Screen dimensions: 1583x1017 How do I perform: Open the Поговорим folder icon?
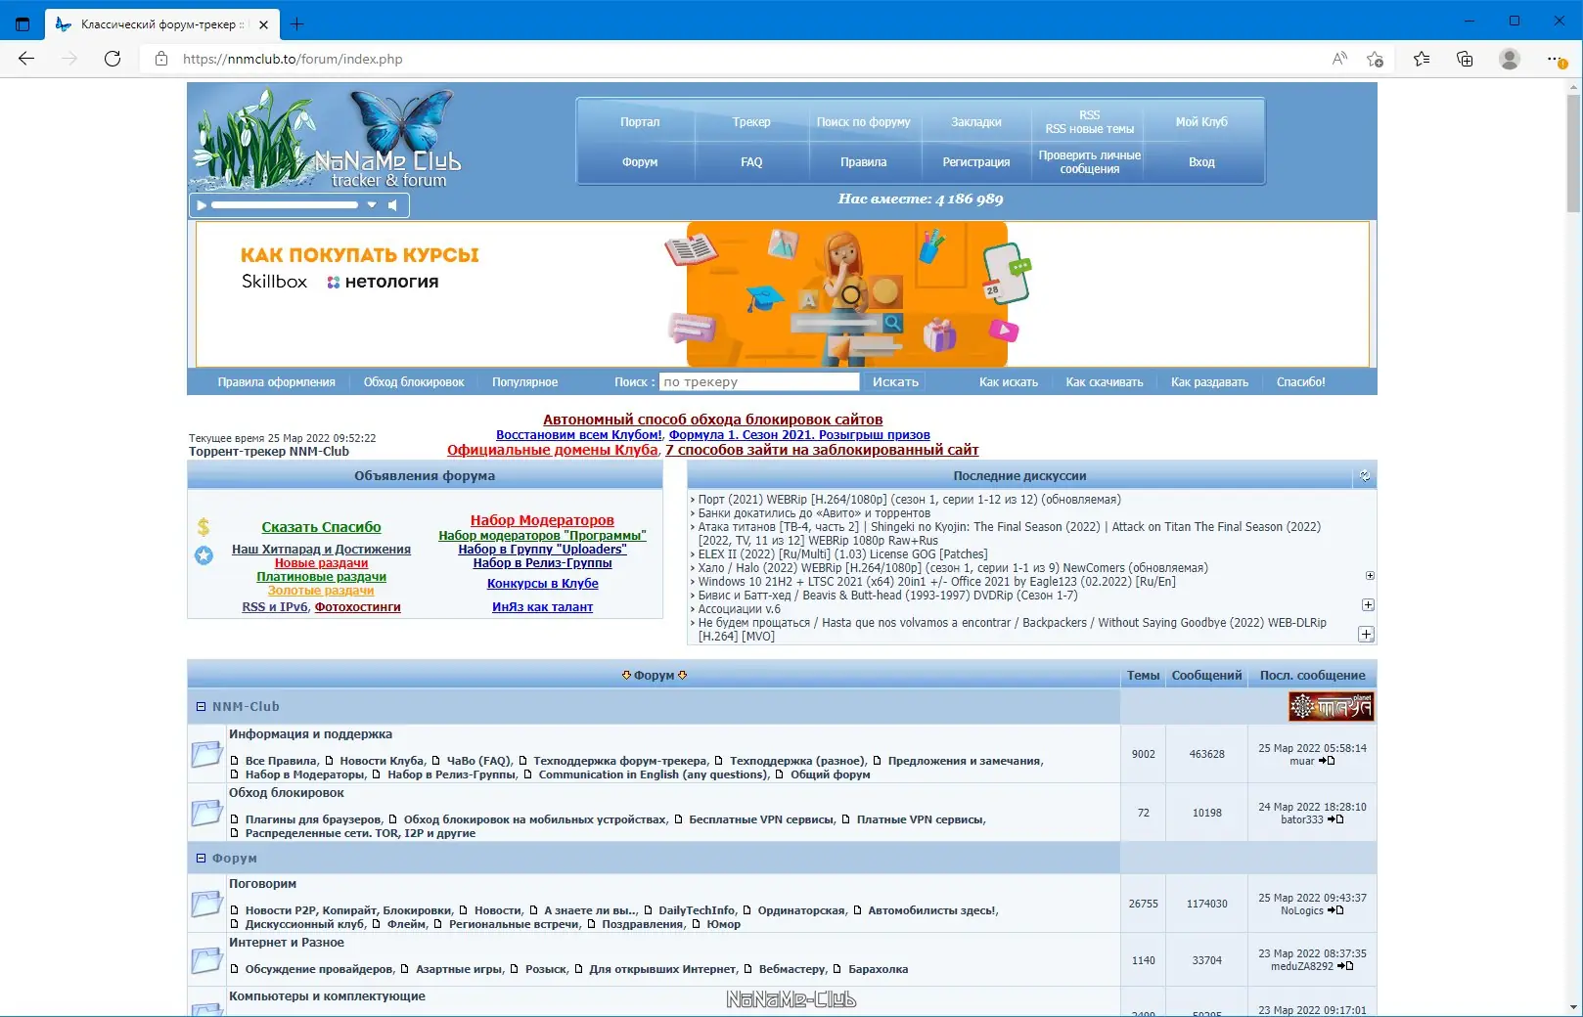coord(206,904)
